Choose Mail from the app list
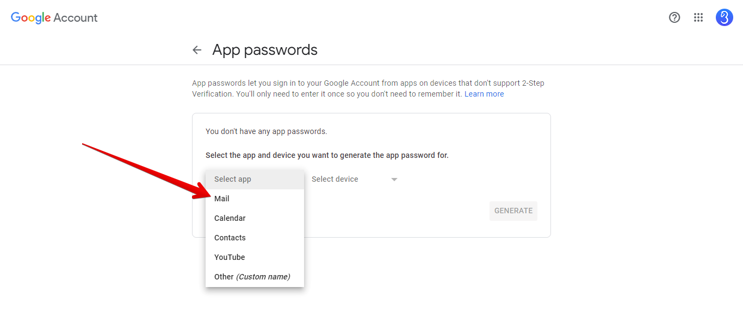The width and height of the screenshot is (743, 312). (x=255, y=199)
